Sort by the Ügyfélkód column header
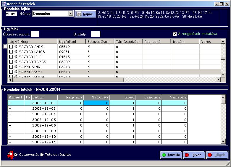Image resolution: width=231 pixels, height=167 pixels. point(72,42)
